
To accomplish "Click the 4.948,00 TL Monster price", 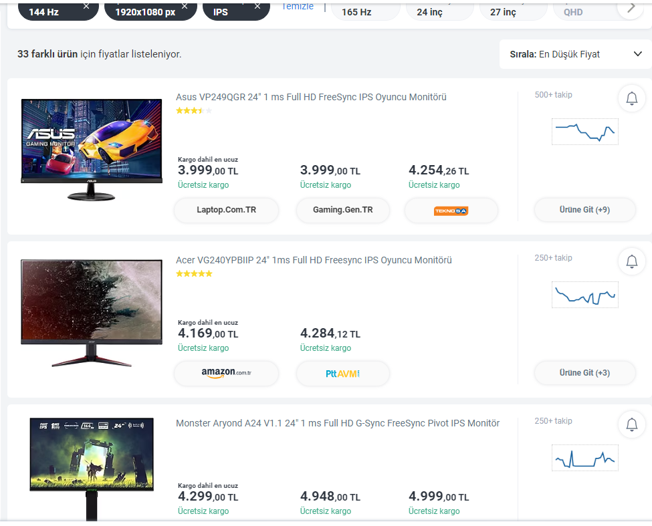I will [330, 496].
